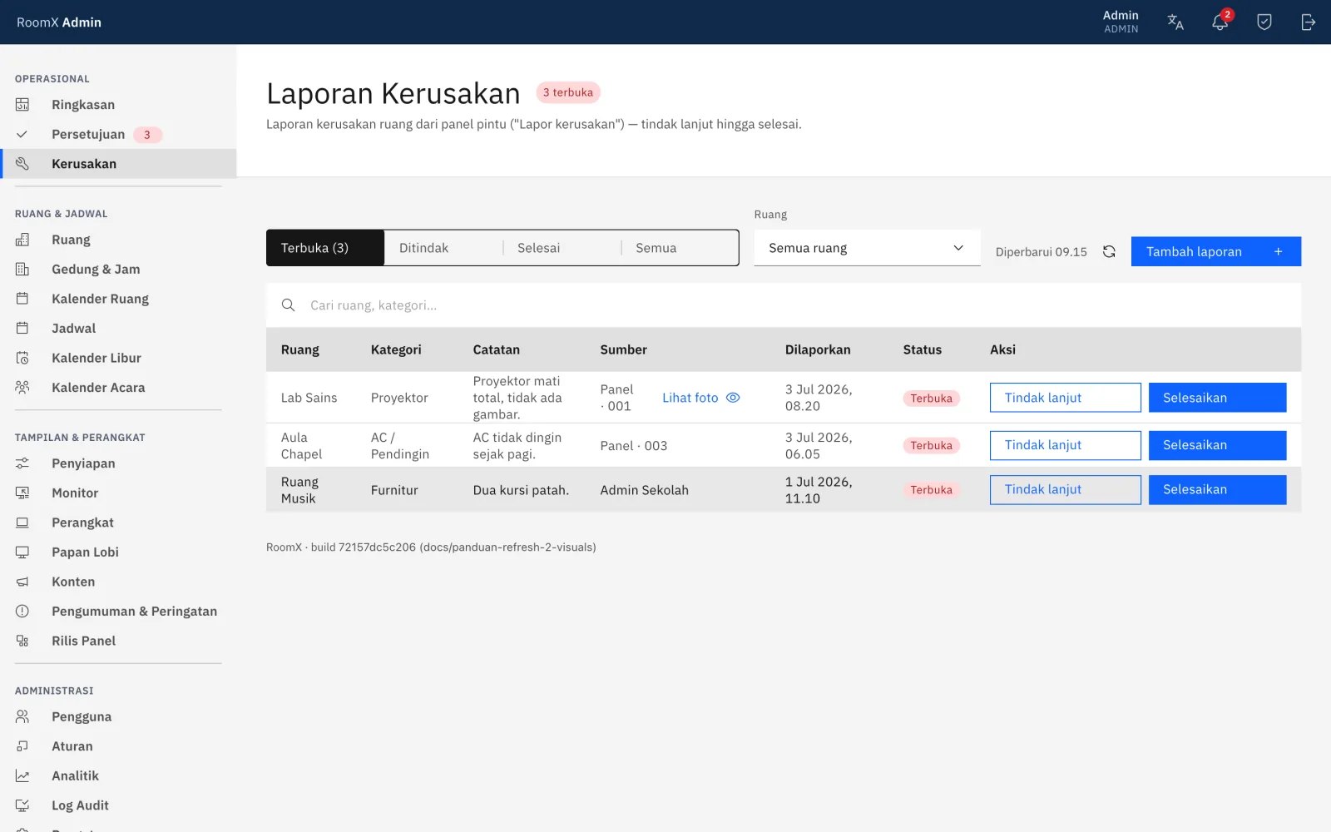Click the Ruang sidebar icon

click(x=22, y=240)
